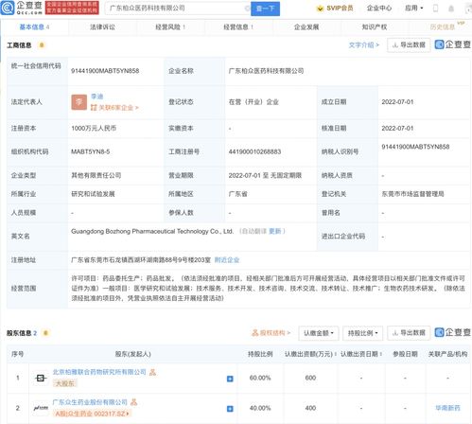Click the 查一下 search button
This screenshot has height=424, width=472.
point(265,9)
